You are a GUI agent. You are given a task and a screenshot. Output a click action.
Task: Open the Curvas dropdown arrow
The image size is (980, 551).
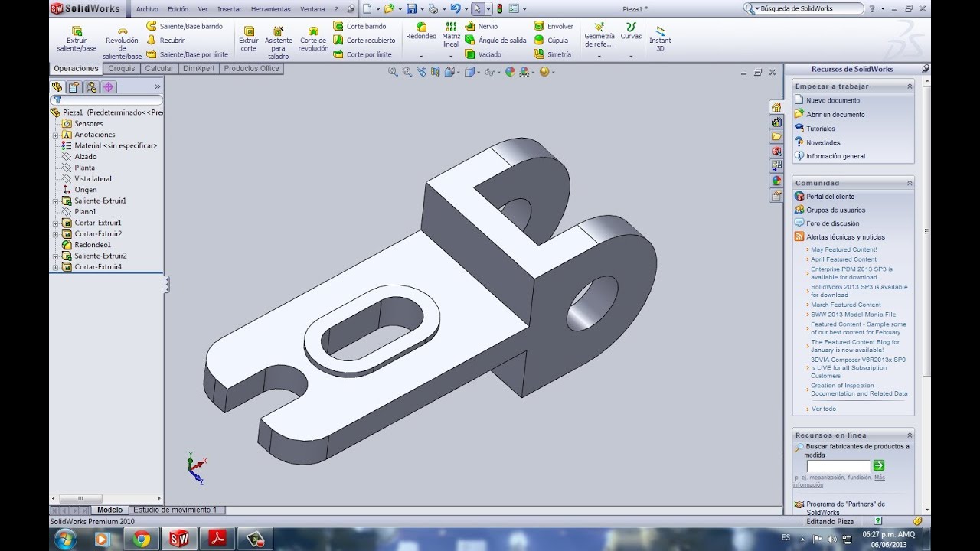point(631,56)
